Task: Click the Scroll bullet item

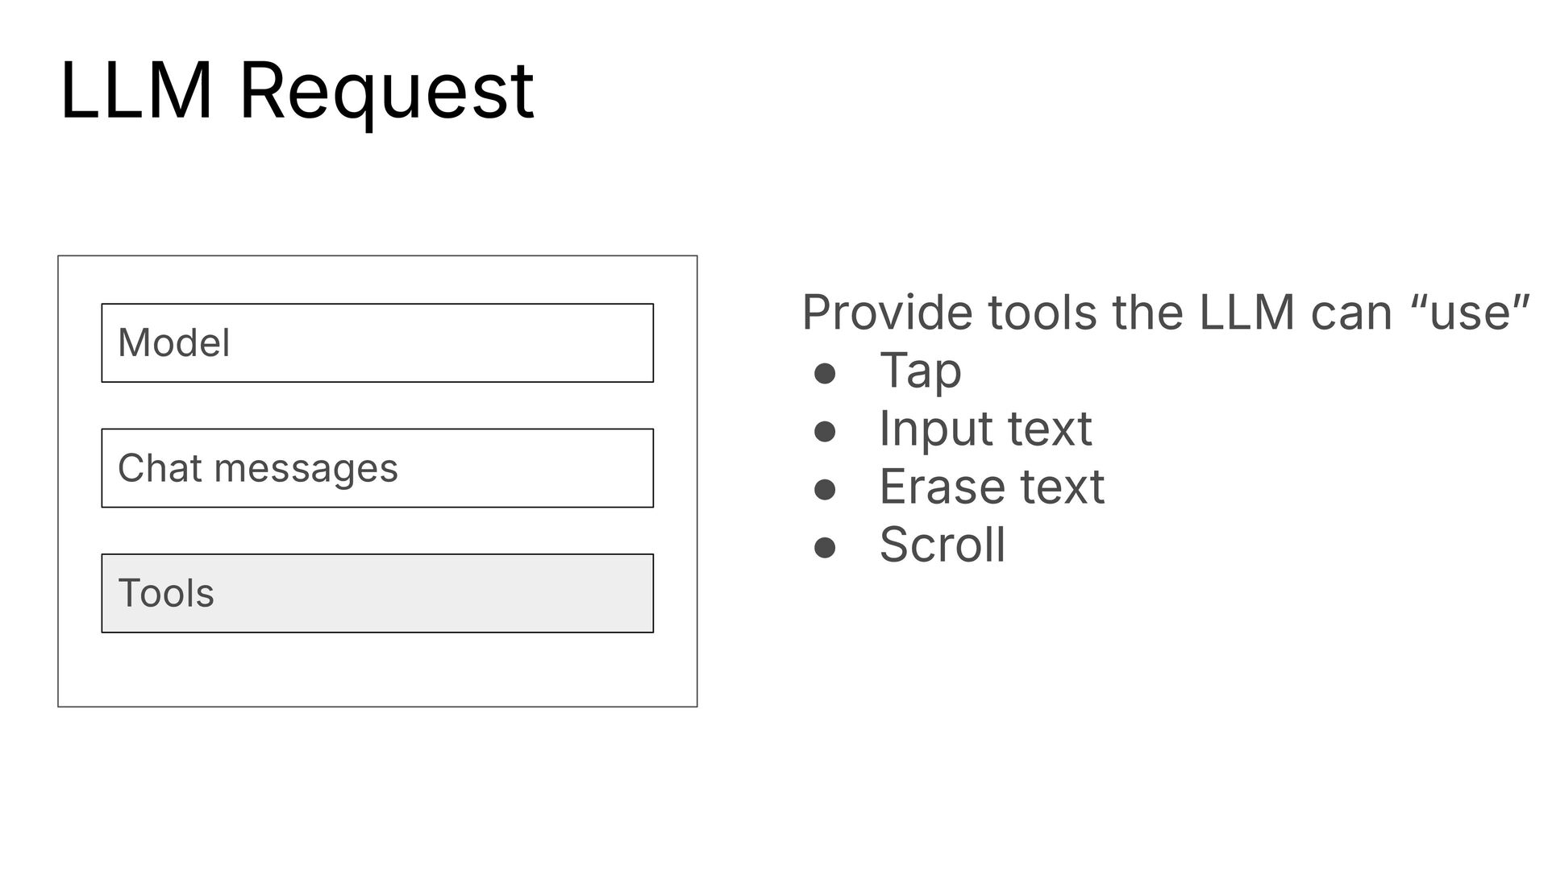Action: click(943, 545)
